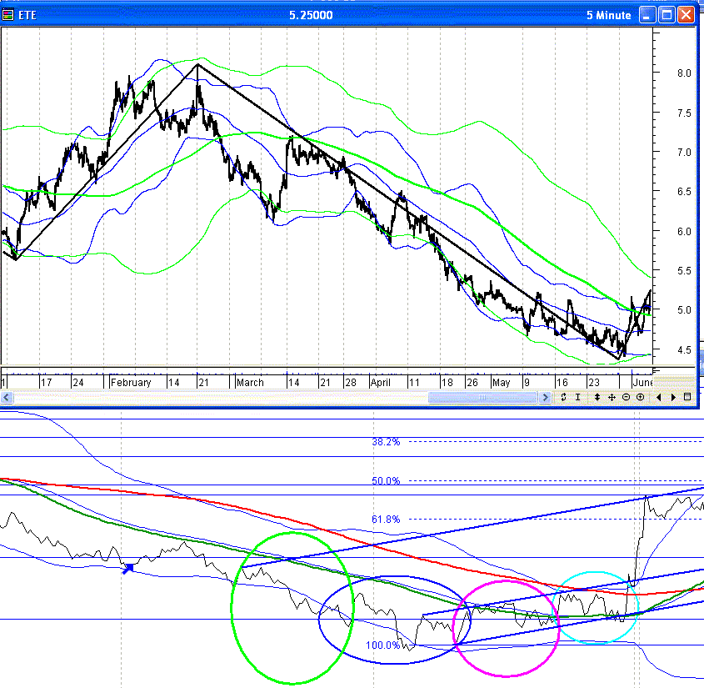The height and width of the screenshot is (688, 704).
Task: Select the text cursor I-beam tool
Action: [578, 397]
